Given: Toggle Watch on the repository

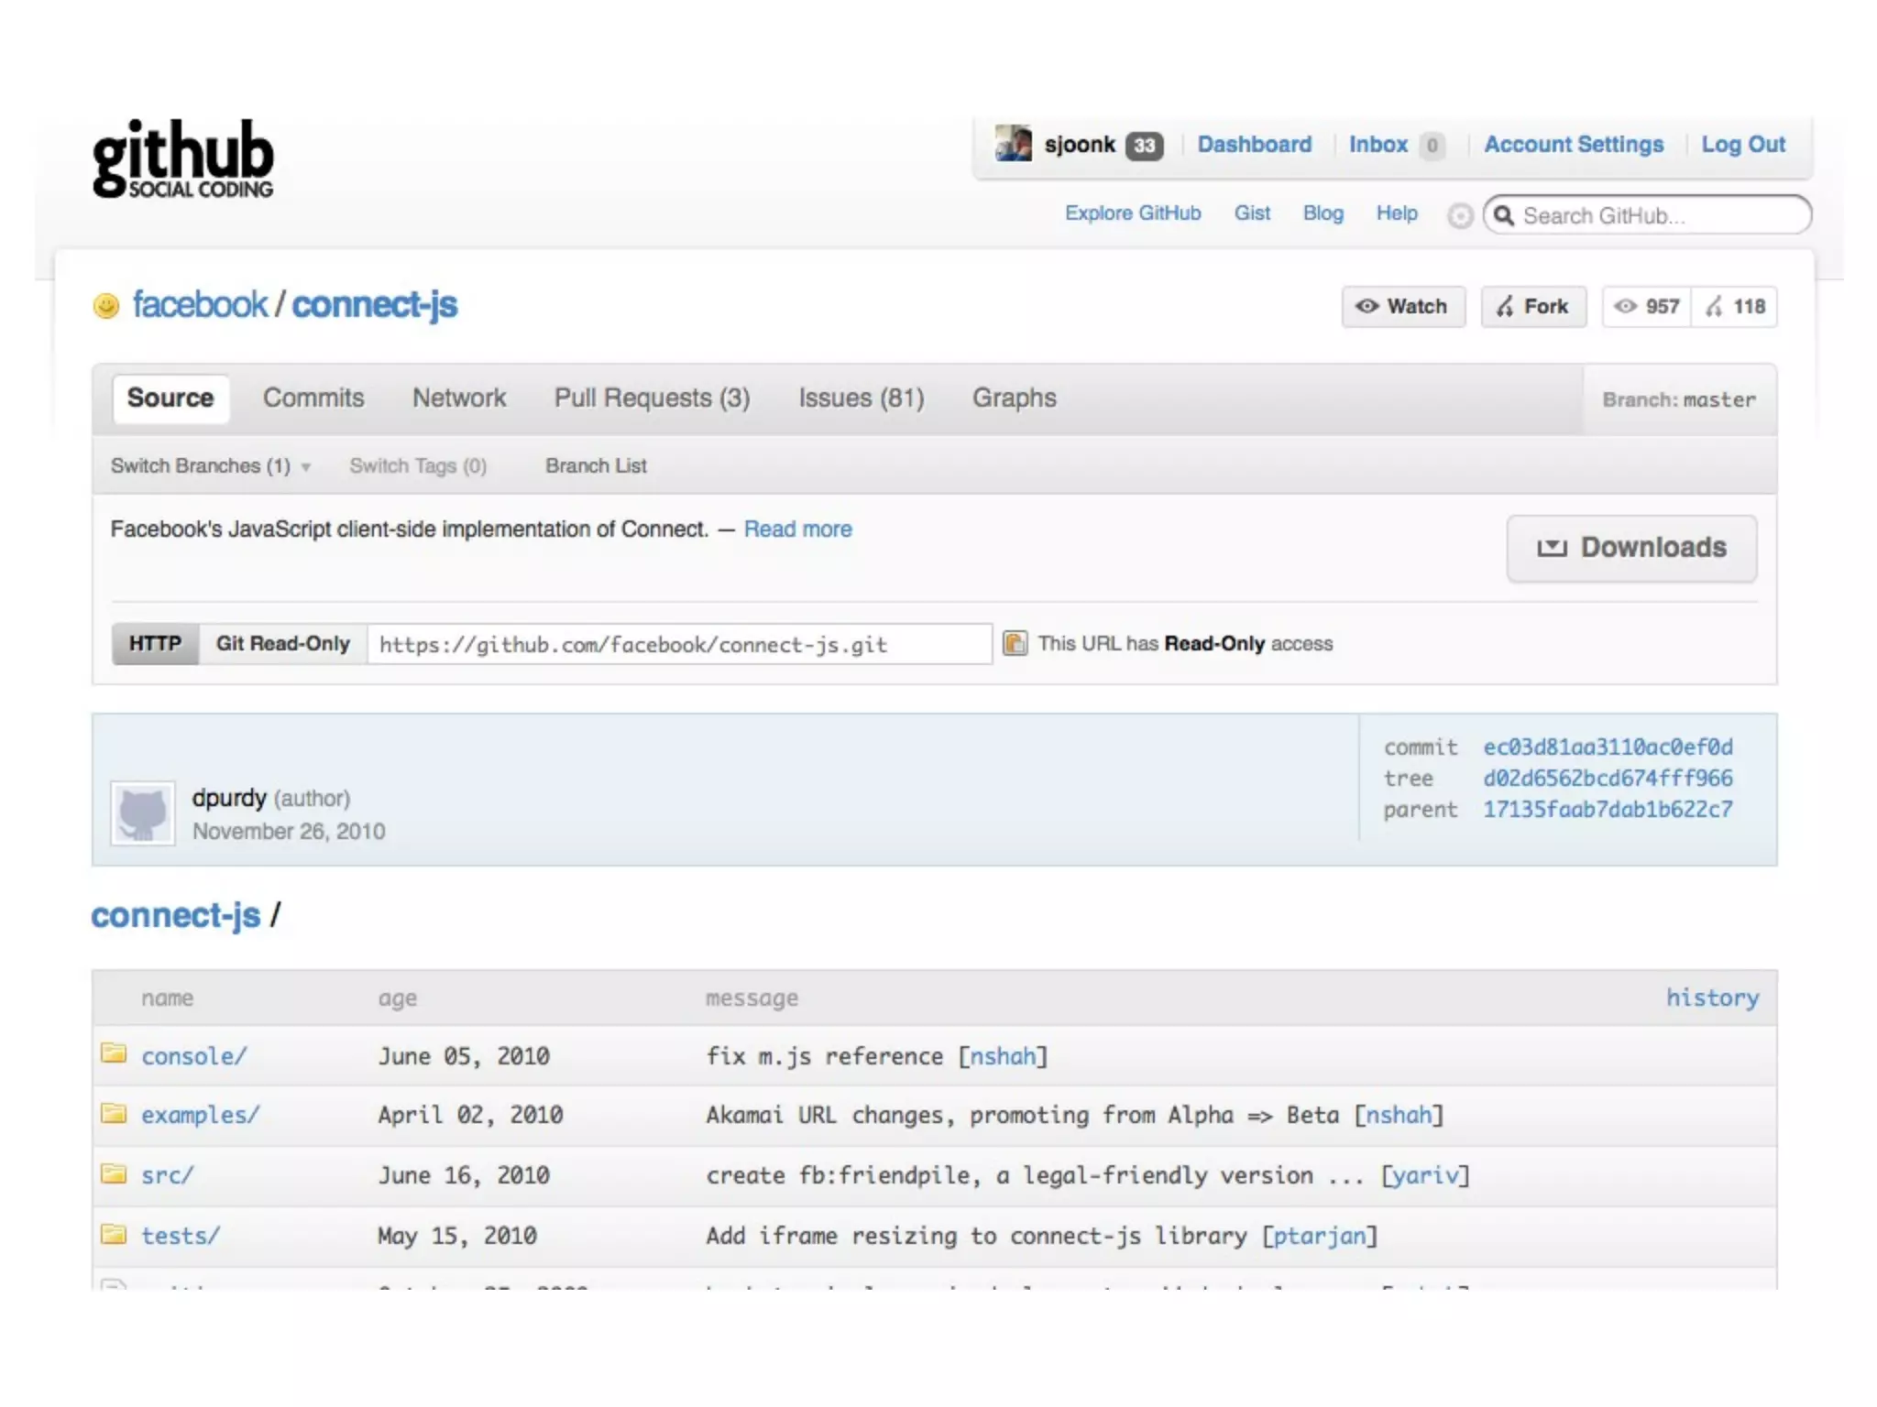Looking at the screenshot, I should pos(1402,307).
